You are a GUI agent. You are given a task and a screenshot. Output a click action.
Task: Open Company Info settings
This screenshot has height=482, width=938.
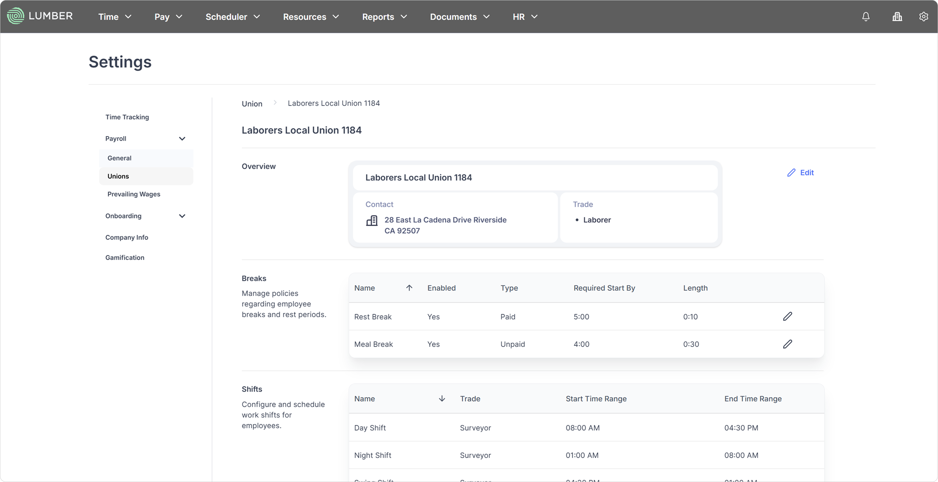(x=127, y=238)
